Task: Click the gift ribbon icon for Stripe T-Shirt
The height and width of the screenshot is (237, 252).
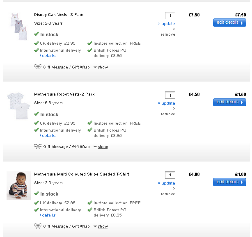Action: (x=38, y=226)
